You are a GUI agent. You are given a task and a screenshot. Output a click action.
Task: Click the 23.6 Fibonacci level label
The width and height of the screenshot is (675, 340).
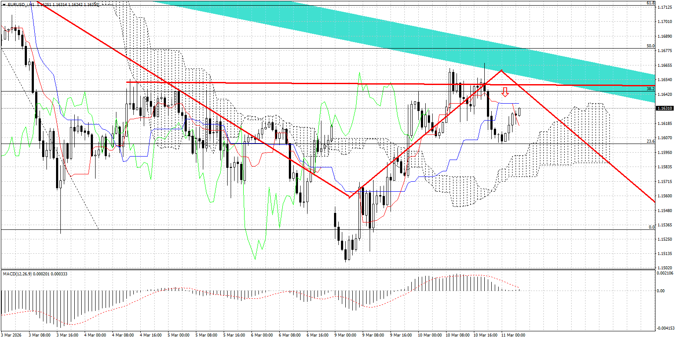(651, 141)
